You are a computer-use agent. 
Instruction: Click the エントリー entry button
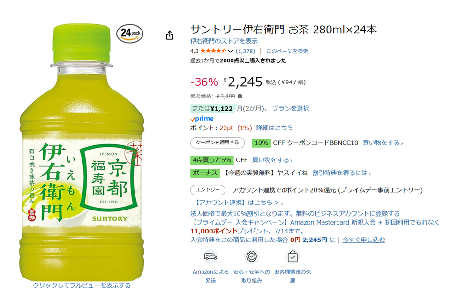[208, 190]
